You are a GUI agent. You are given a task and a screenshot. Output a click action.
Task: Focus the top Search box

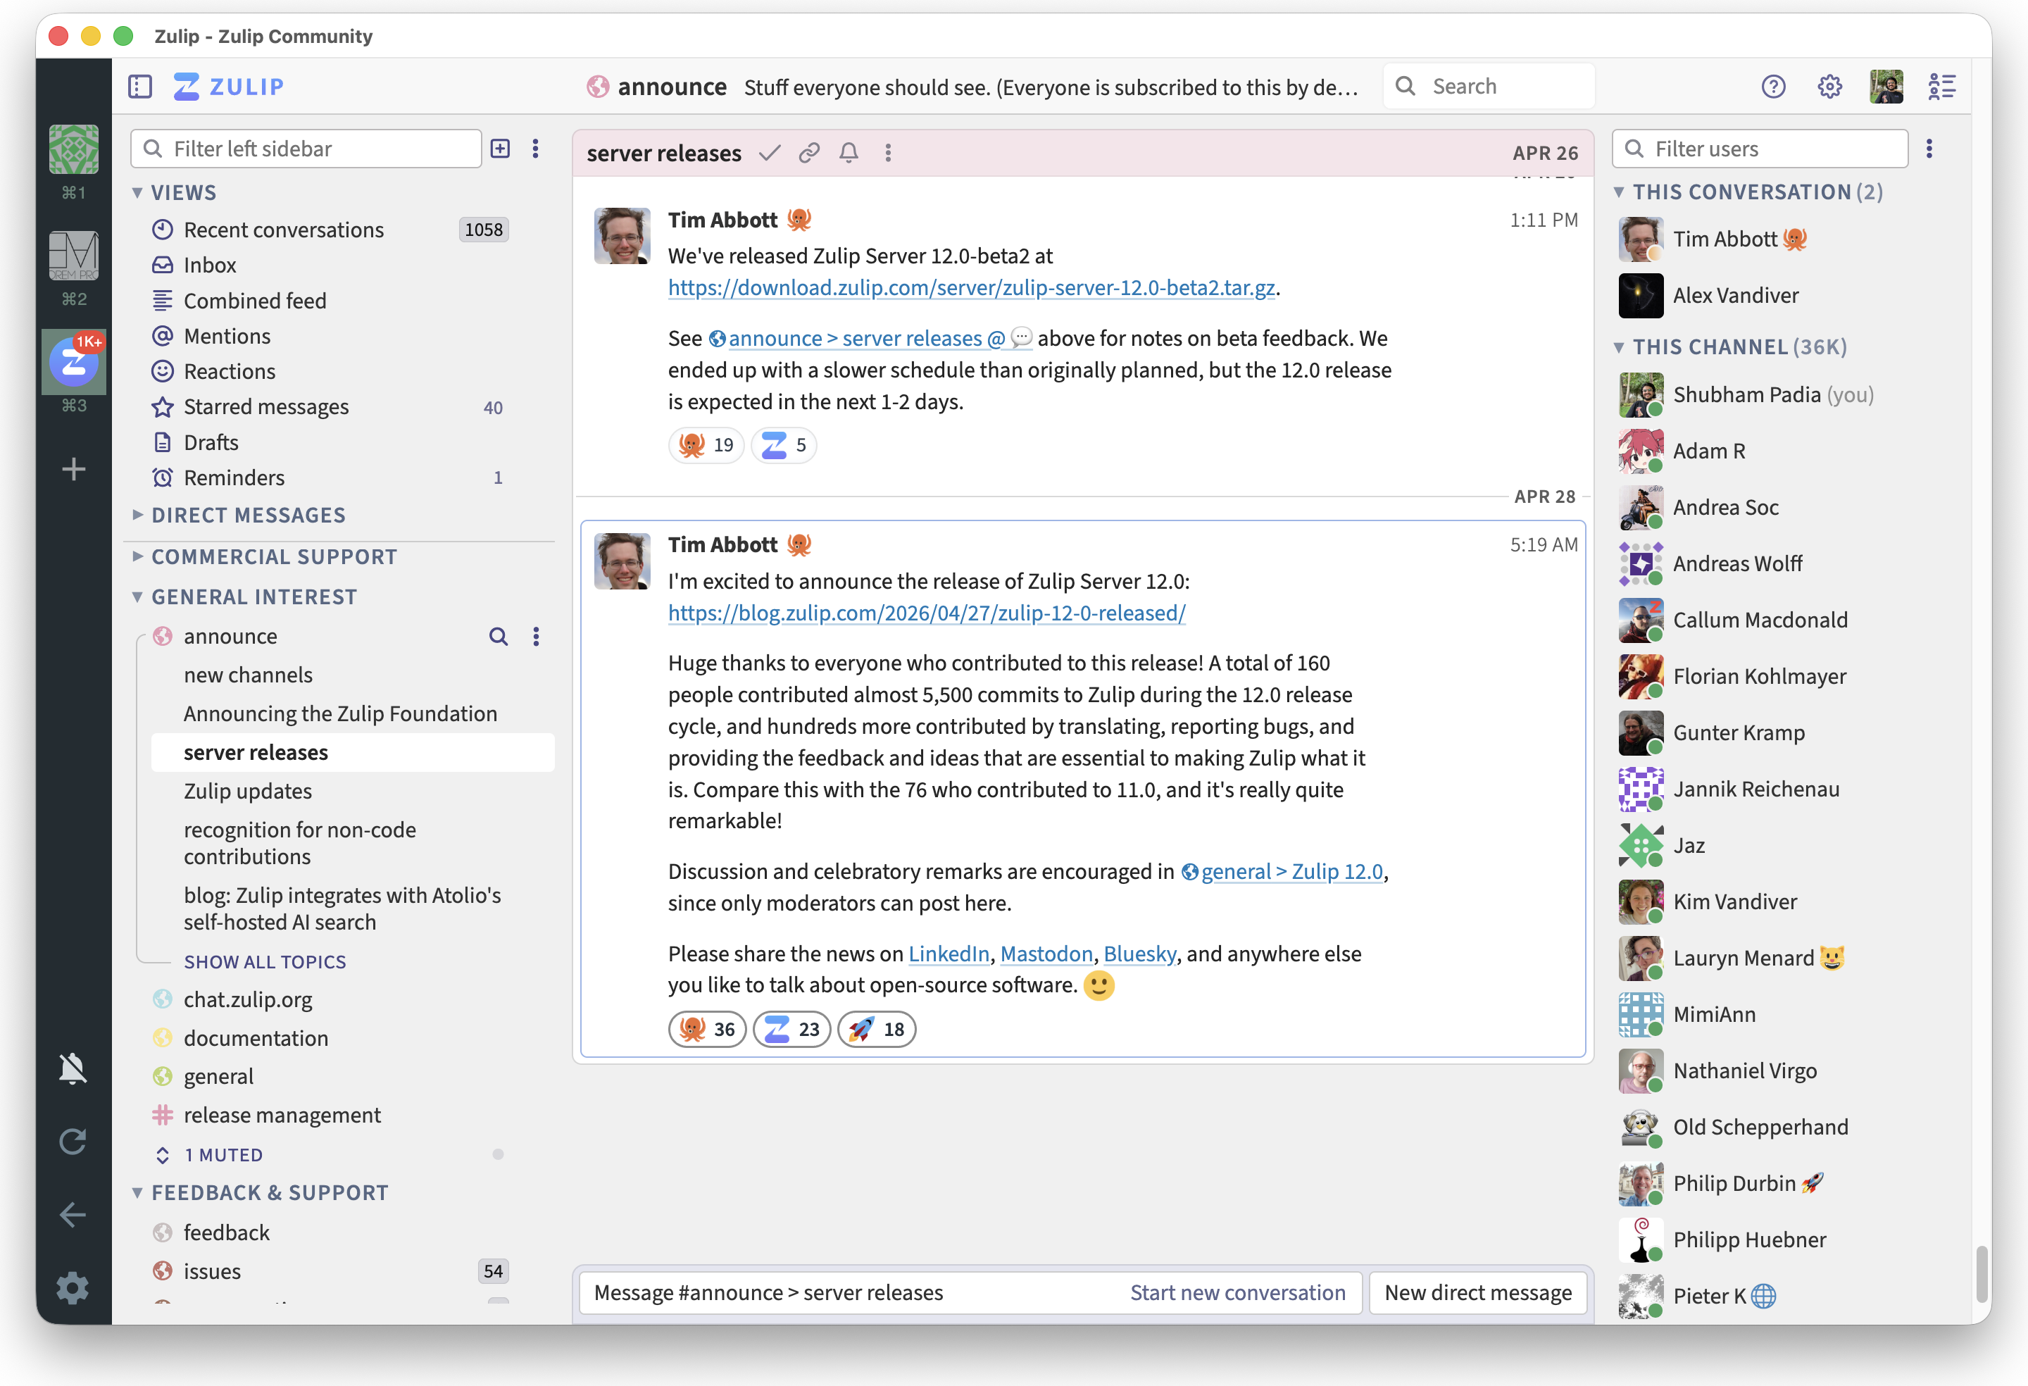point(1489,87)
